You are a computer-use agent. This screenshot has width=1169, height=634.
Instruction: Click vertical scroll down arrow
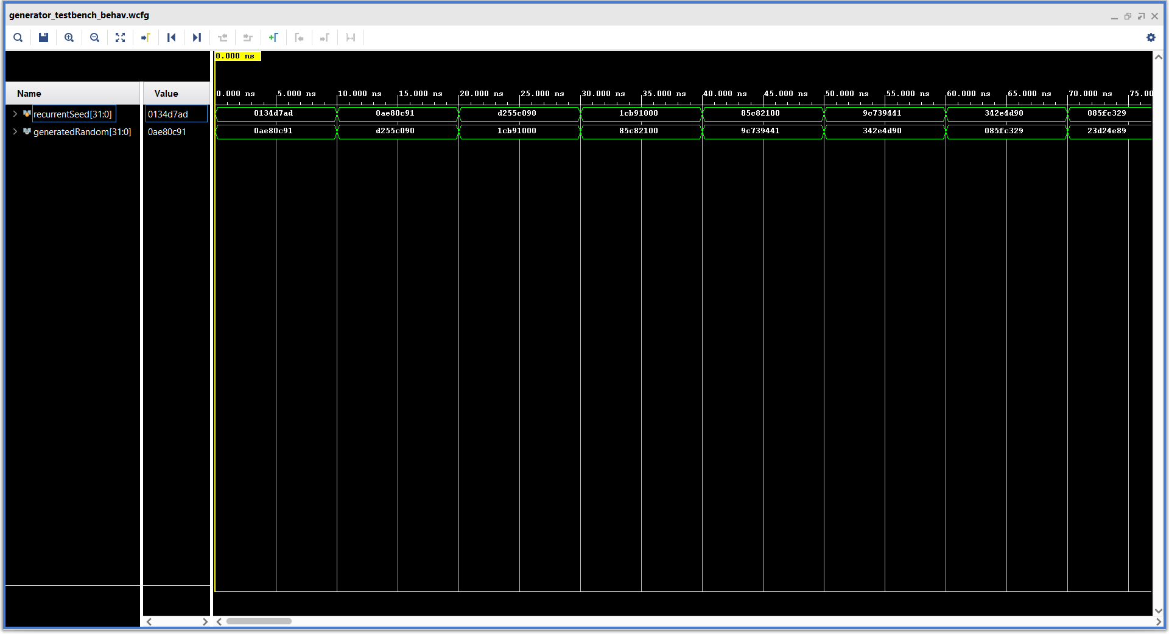[x=1158, y=610]
